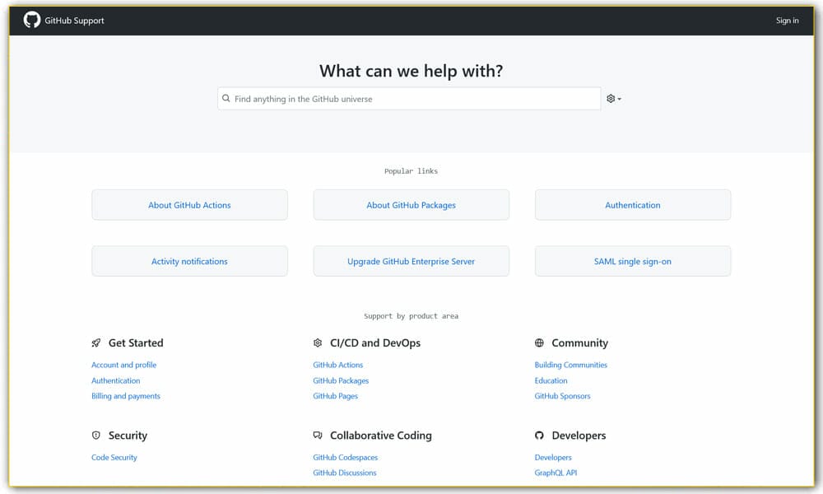Click the Octocat icon beside Developers
Image resolution: width=823 pixels, height=494 pixels.
[x=540, y=436]
